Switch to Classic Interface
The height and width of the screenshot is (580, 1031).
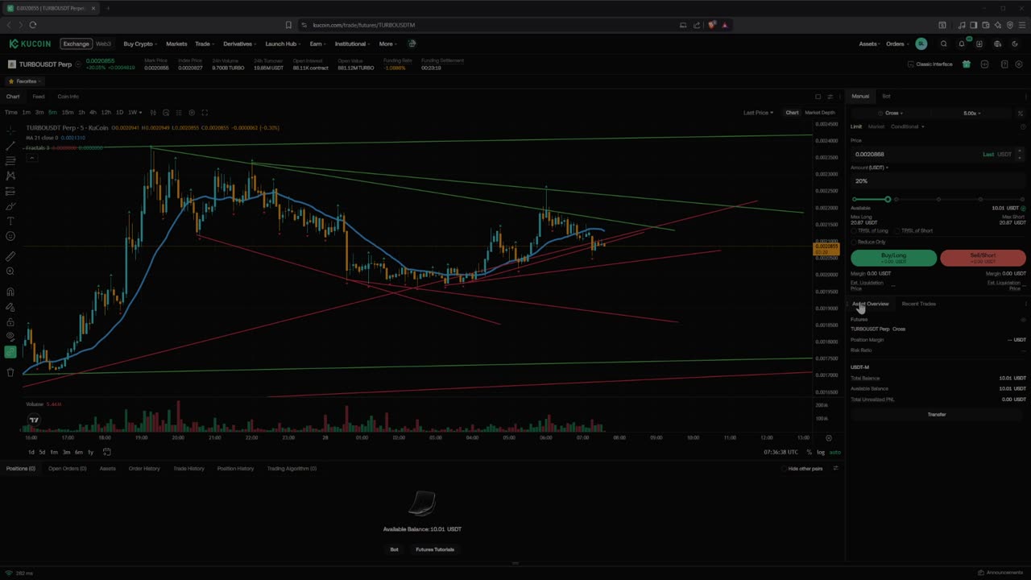pos(930,64)
